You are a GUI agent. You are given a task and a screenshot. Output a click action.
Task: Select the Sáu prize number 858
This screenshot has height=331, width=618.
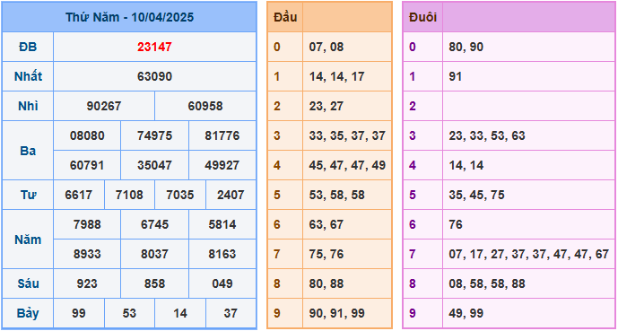coord(154,283)
